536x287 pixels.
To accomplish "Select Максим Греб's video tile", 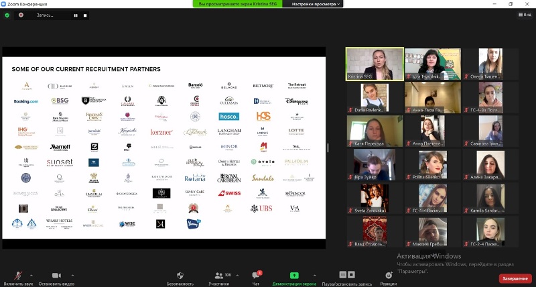I will (433, 231).
